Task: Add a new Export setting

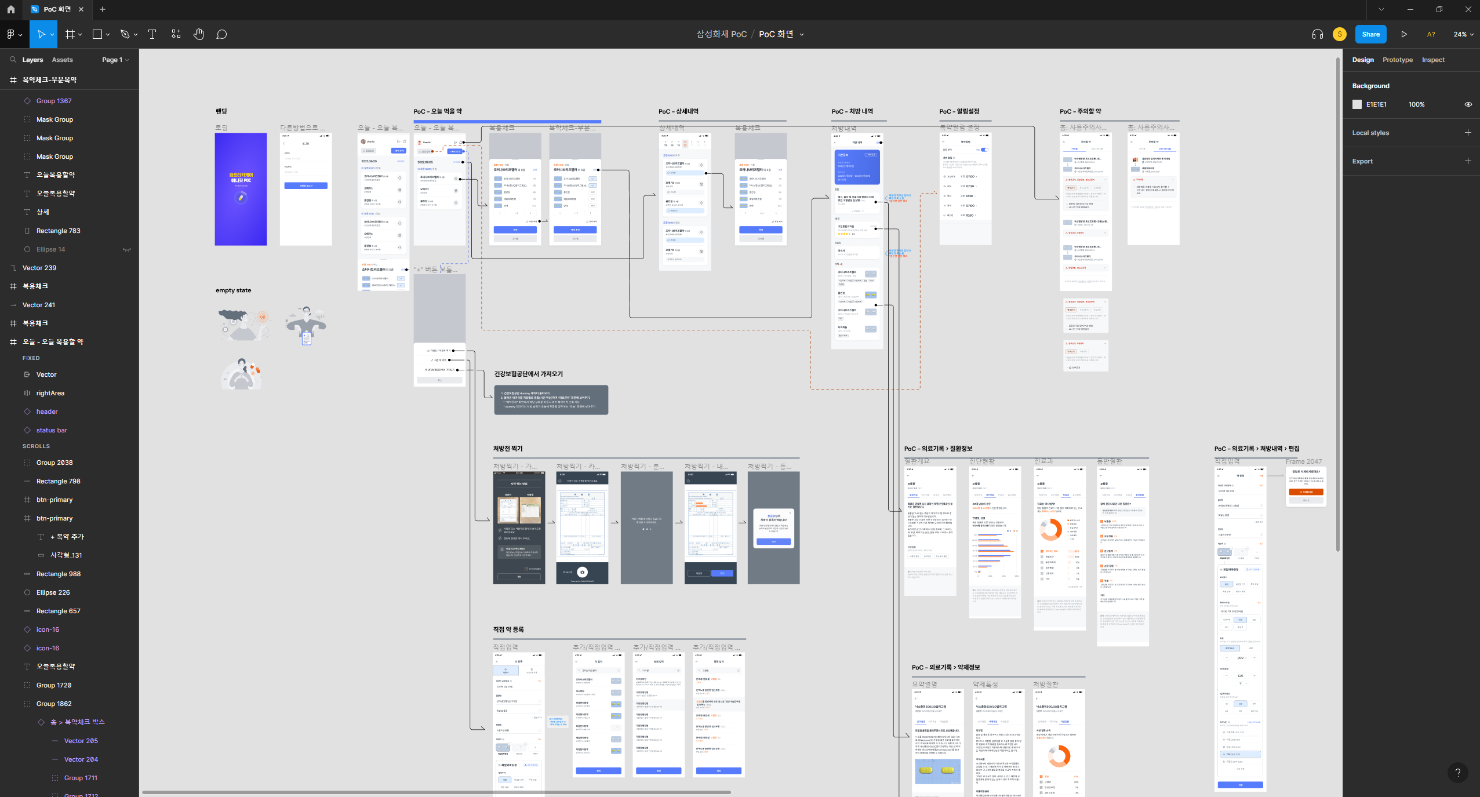Action: click(x=1468, y=161)
